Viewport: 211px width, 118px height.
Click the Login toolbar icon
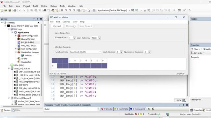pyautogui.click(x=133, y=10)
